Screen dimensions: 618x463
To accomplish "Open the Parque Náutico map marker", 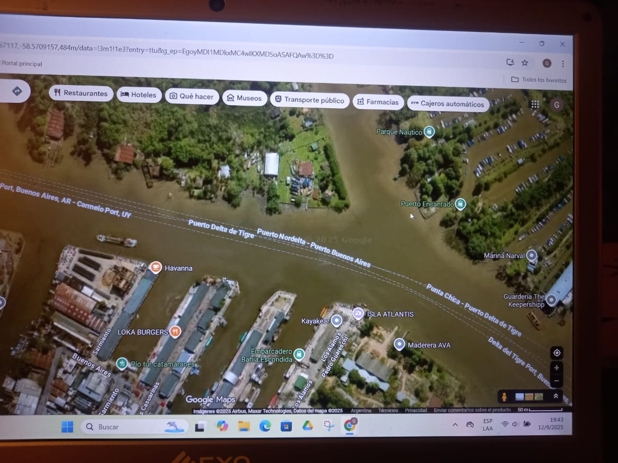I will coord(429,132).
